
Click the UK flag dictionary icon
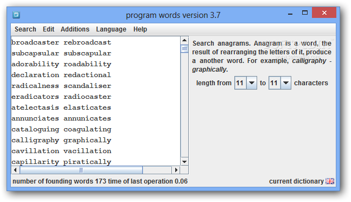pos(330,181)
